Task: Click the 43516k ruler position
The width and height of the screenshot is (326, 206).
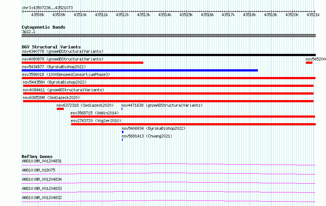Action: tap(207, 15)
